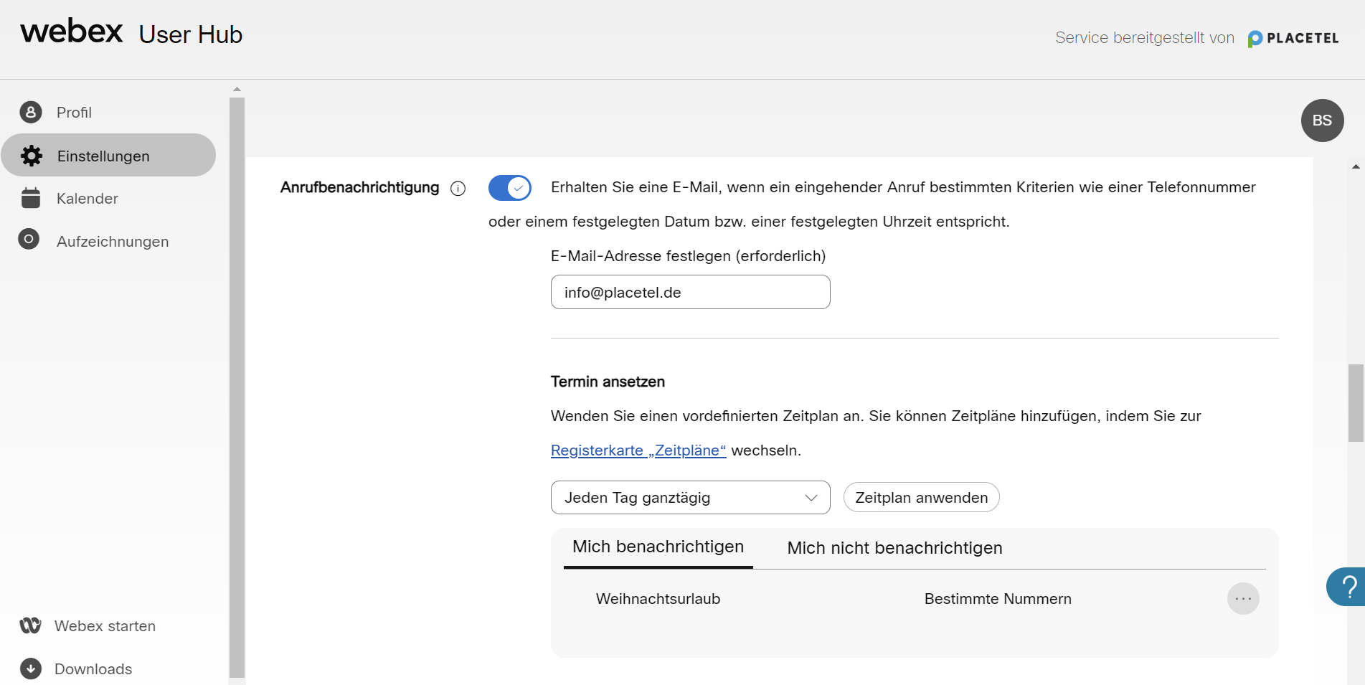Click the Webex starten logo icon

click(x=30, y=625)
